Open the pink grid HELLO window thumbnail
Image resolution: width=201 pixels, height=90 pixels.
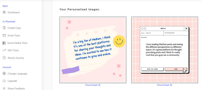pos(165,50)
